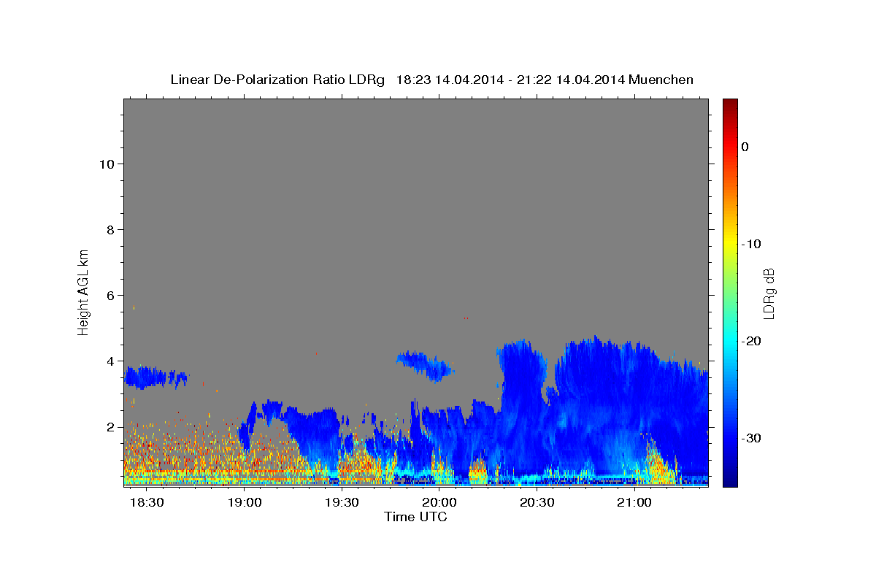Select the 20:00 time tick label
Screen dimensions: 876x584
click(x=440, y=503)
